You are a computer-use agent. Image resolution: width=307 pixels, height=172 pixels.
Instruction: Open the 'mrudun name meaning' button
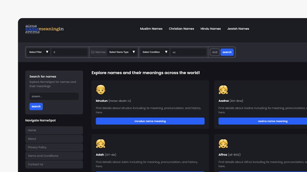150,121
